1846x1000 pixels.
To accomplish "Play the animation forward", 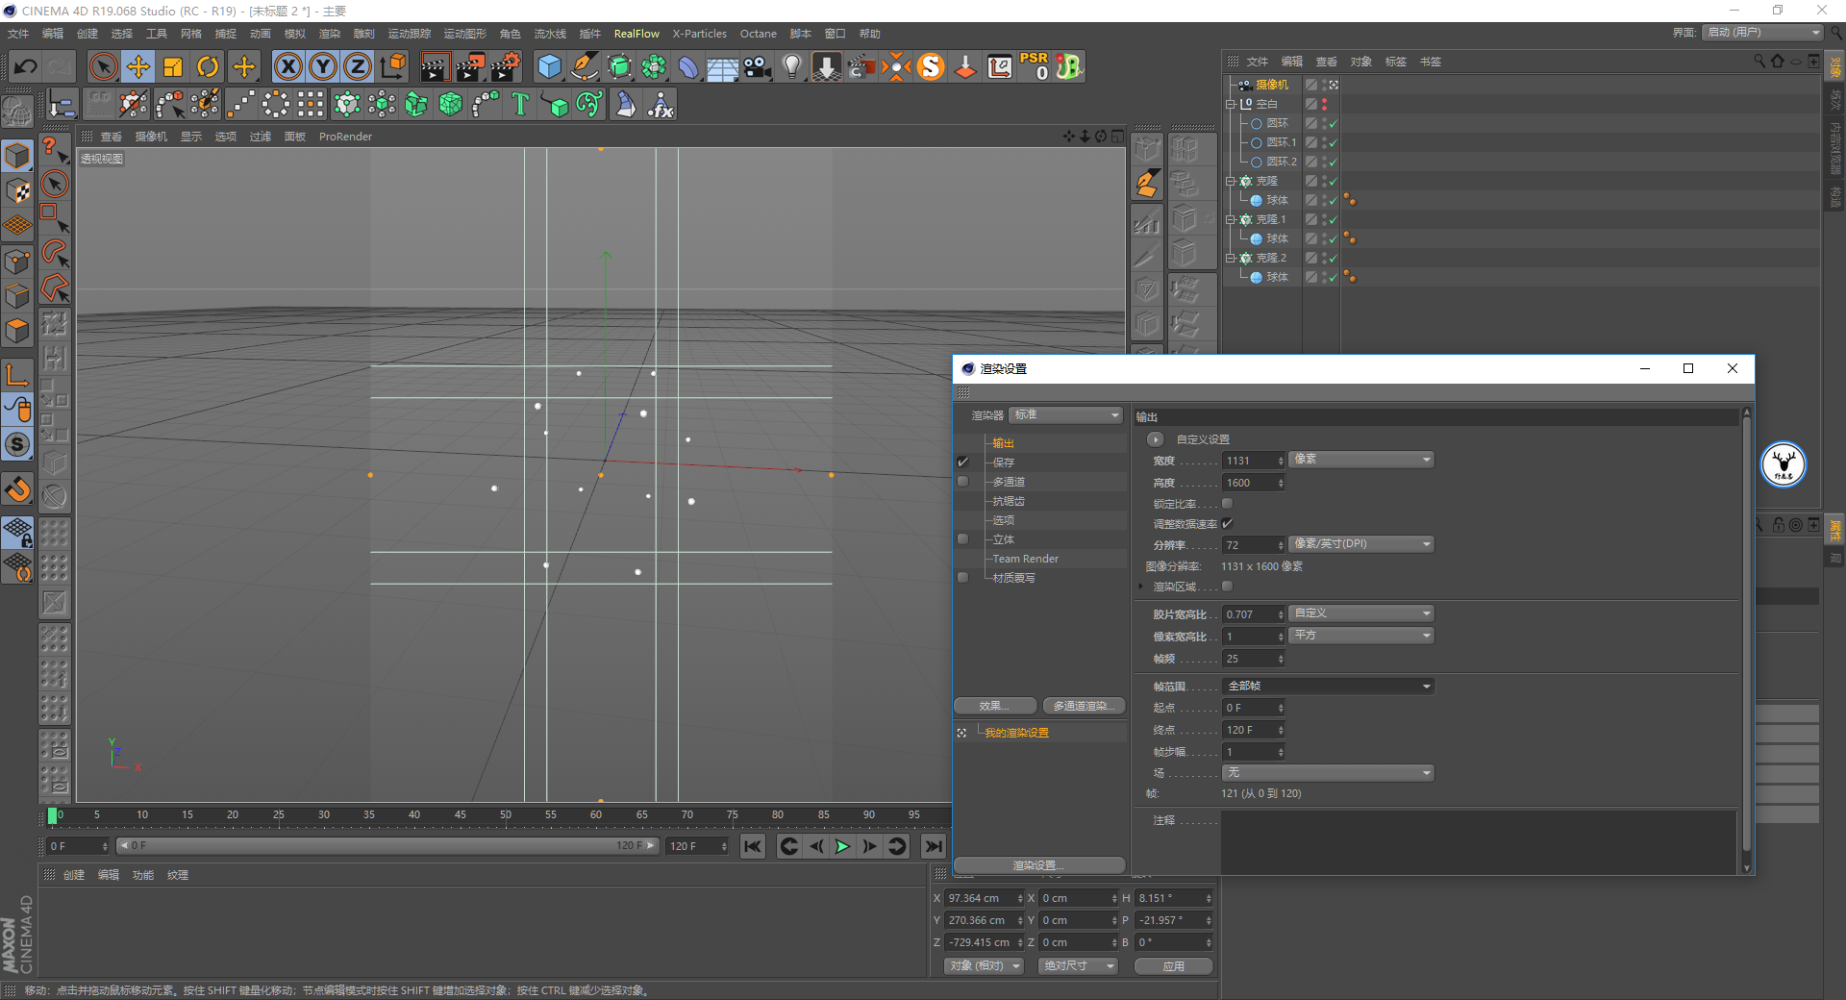I will click(x=842, y=846).
